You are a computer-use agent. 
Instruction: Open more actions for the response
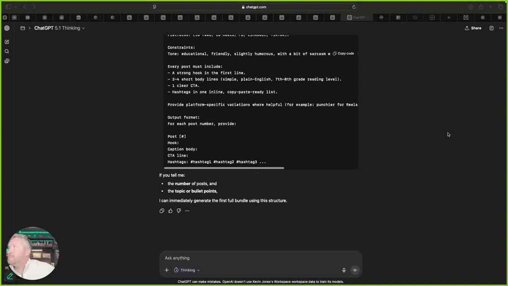click(187, 211)
